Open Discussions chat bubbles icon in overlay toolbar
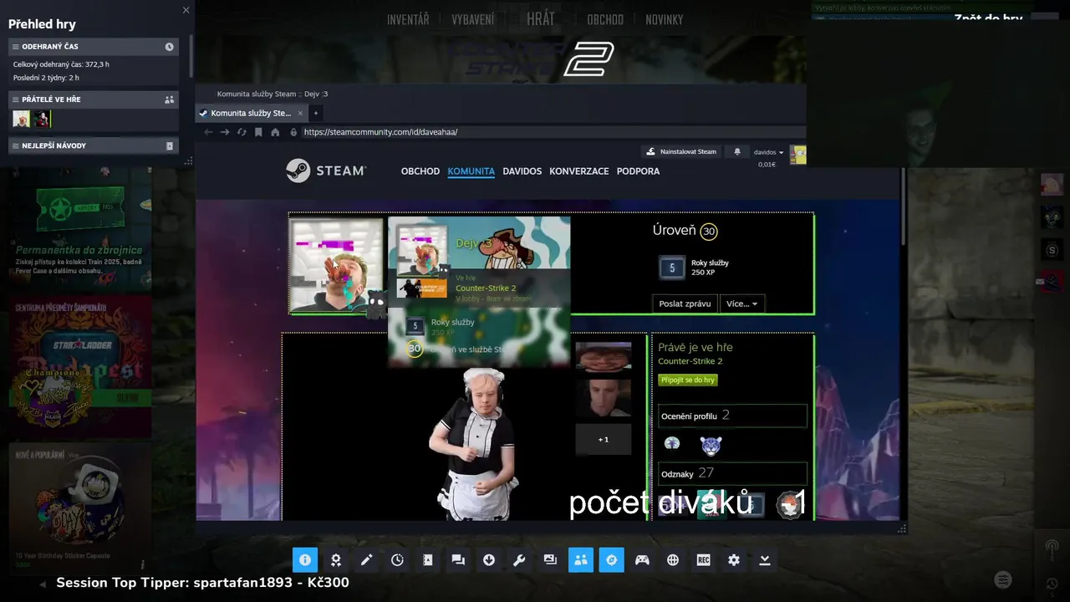 point(458,560)
